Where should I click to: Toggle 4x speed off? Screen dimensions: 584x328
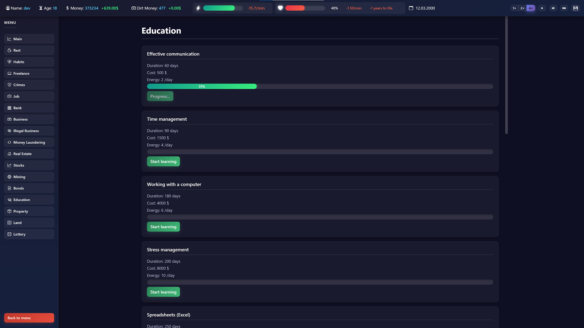[x=531, y=8]
